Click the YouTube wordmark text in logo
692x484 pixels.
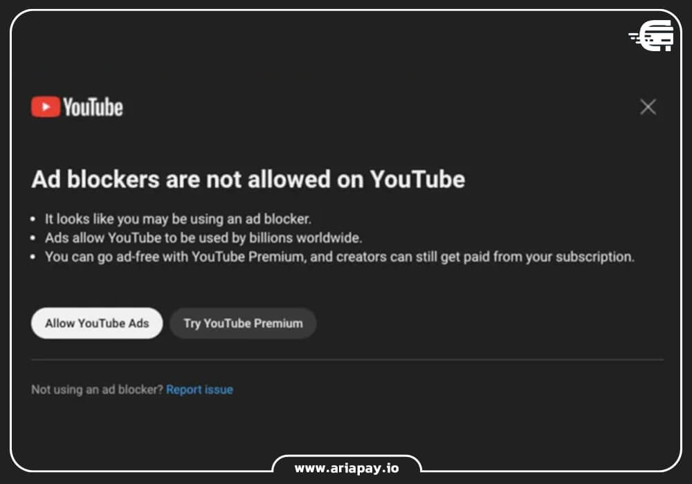point(93,107)
